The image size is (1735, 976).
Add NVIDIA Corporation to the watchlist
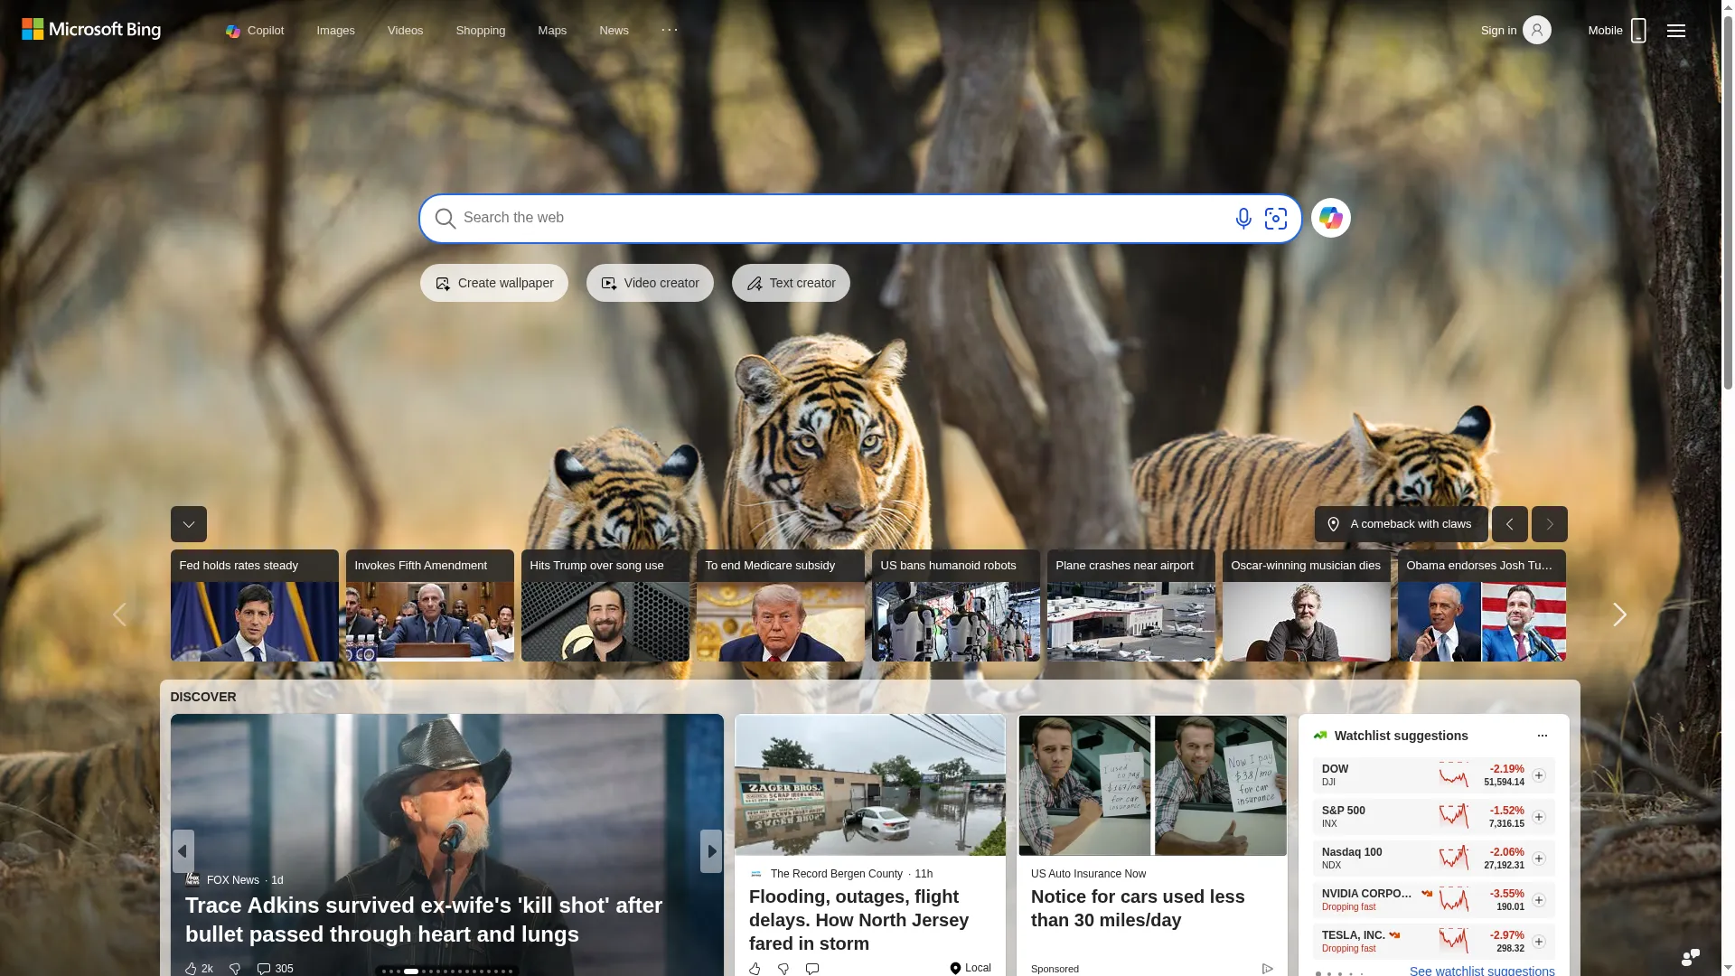1539,900
